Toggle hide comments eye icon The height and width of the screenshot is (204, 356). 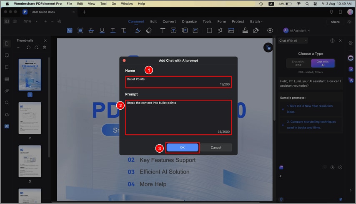[x=270, y=30]
